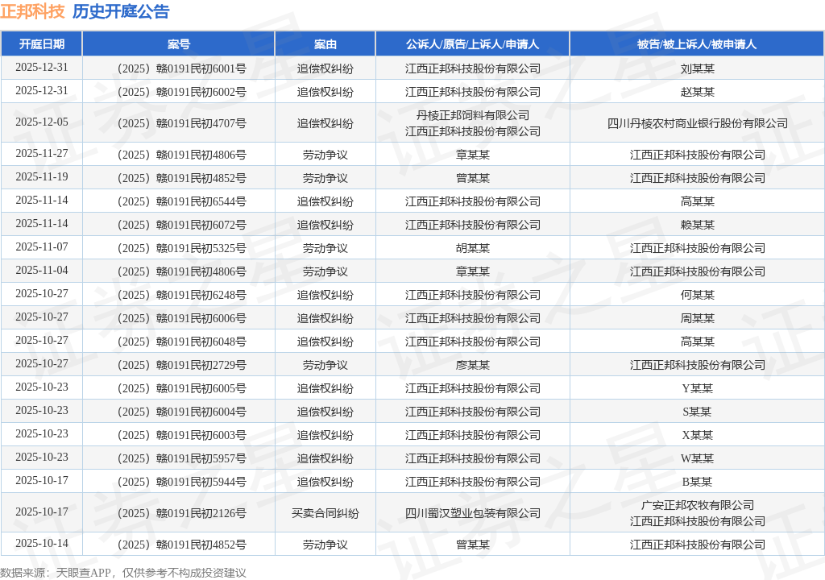Select the 案由 column header
825x580 pixels.
tap(325, 44)
